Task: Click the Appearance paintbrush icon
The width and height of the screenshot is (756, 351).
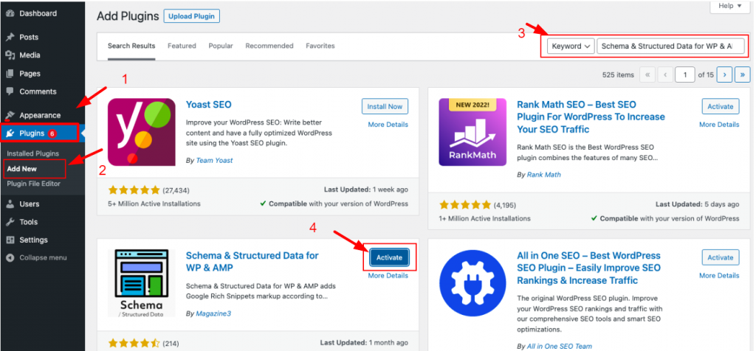Action: 10,116
